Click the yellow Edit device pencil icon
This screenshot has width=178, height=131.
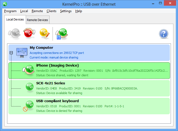point(45,33)
